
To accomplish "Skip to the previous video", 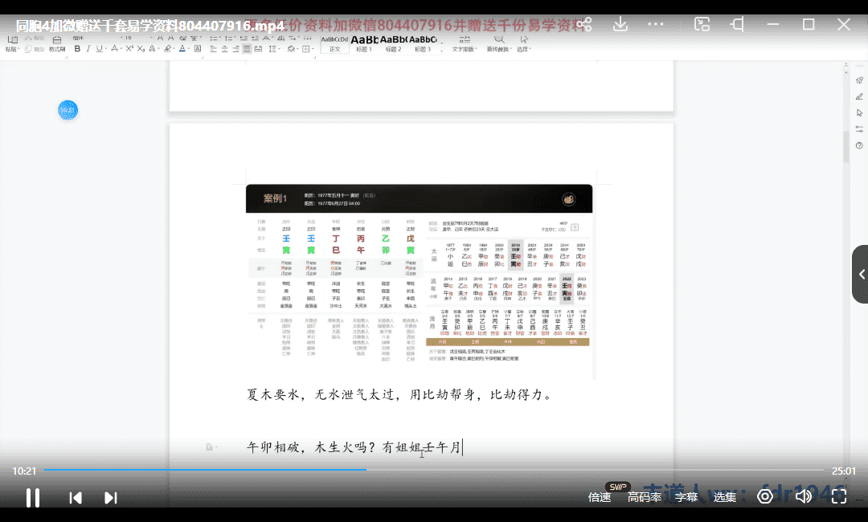I will click(x=76, y=498).
